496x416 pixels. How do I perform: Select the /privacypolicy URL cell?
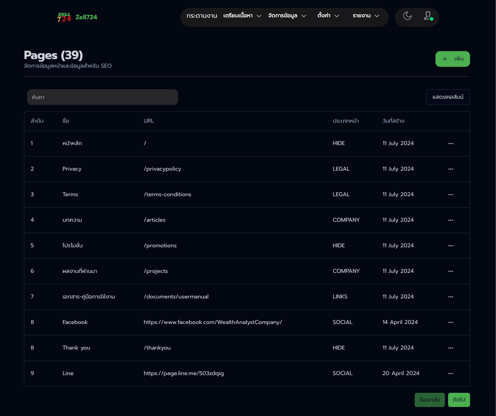coord(162,169)
